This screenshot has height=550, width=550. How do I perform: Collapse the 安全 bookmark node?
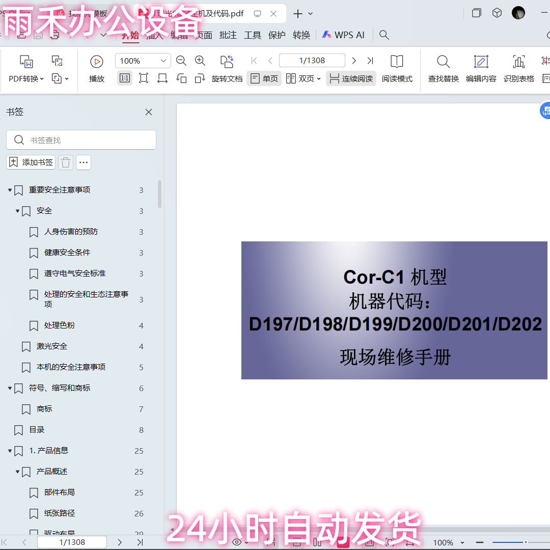click(17, 211)
